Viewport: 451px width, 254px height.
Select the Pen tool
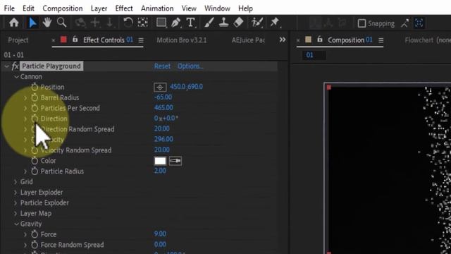click(x=175, y=23)
